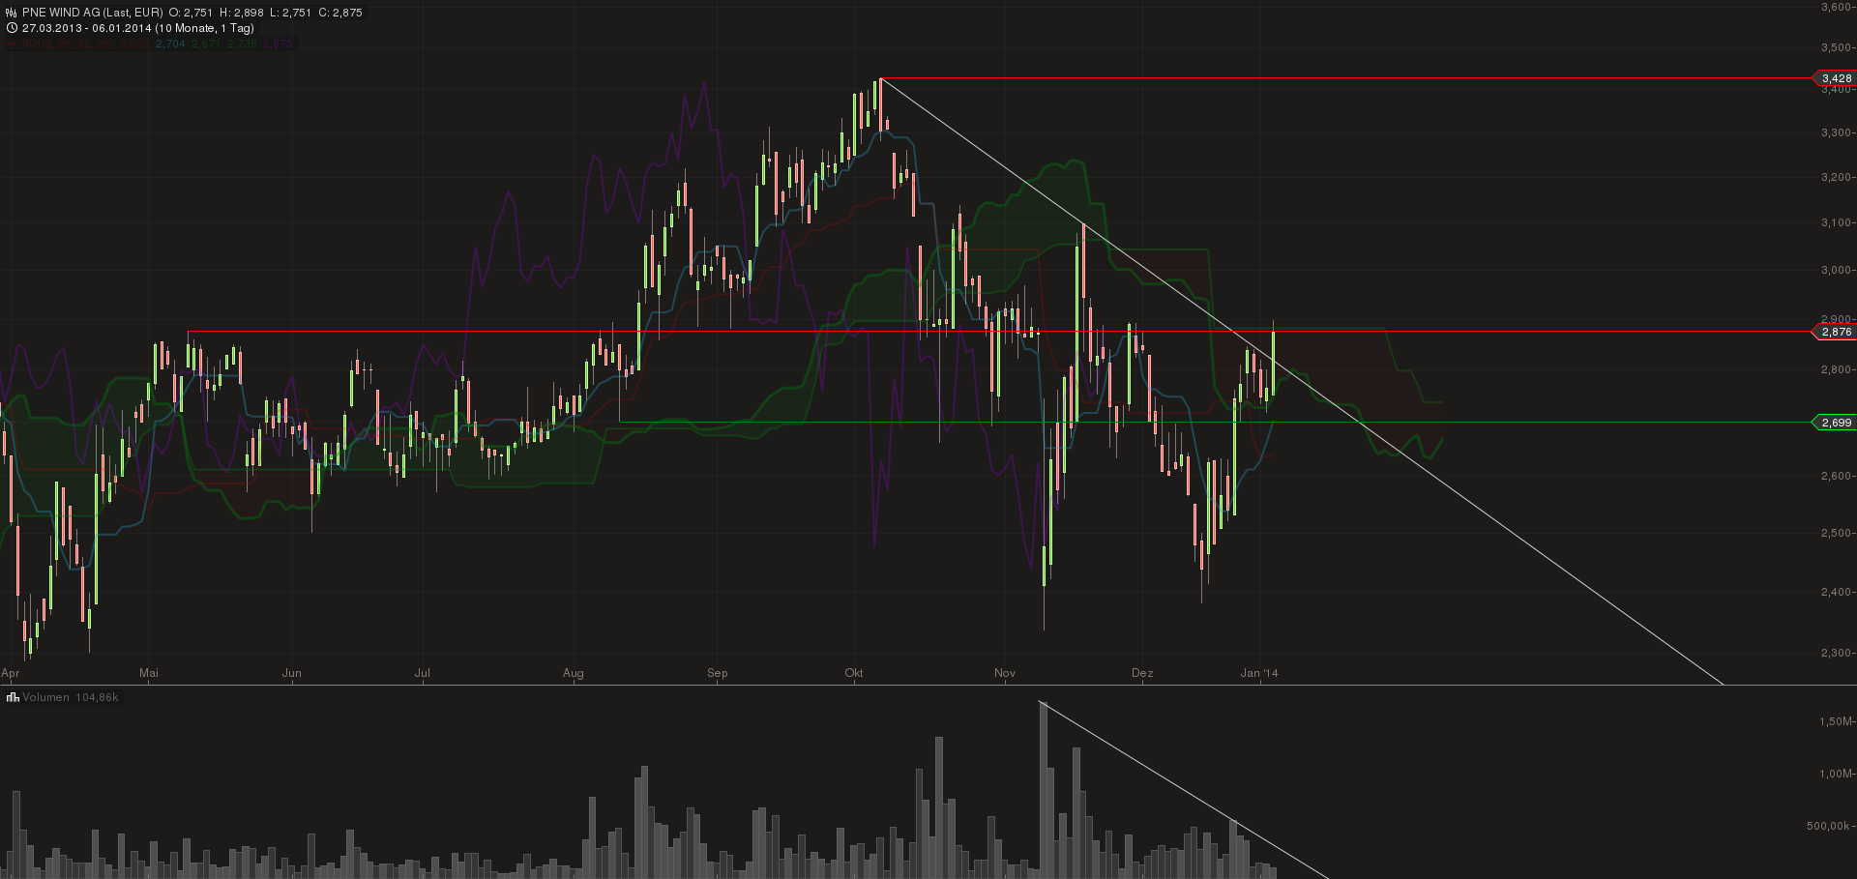Click the 2,400 price axis label

point(1836,592)
